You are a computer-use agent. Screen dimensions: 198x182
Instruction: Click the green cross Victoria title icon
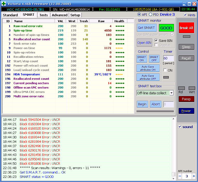click(x=4, y=4)
